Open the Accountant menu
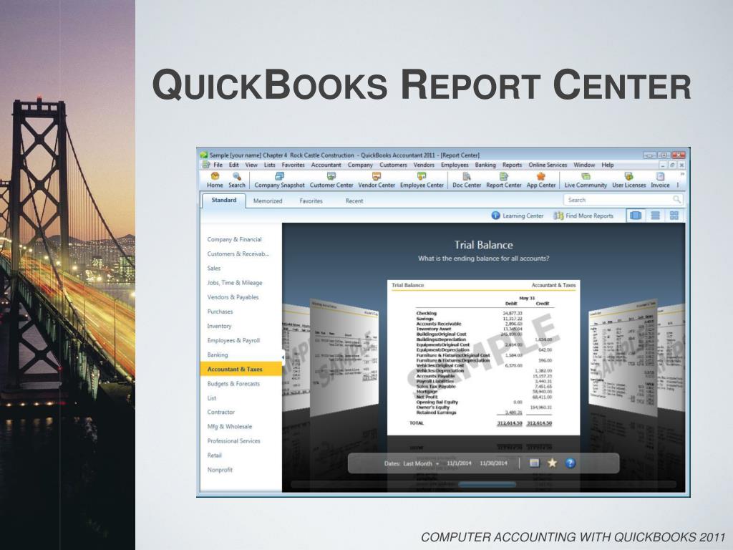The image size is (733, 550). tap(326, 165)
